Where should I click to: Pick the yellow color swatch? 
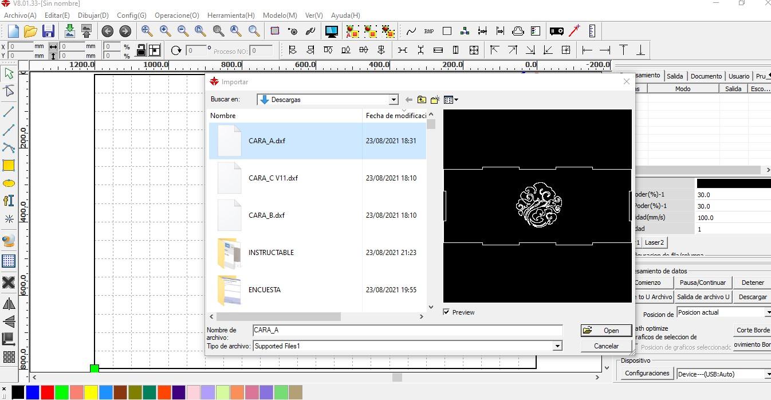pos(91,393)
